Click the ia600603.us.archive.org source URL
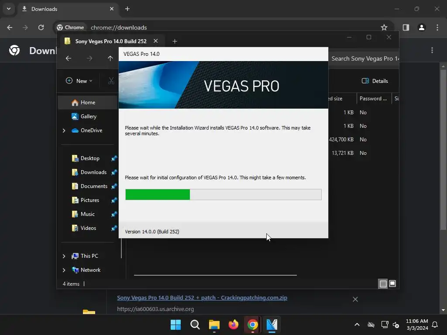 155,309
